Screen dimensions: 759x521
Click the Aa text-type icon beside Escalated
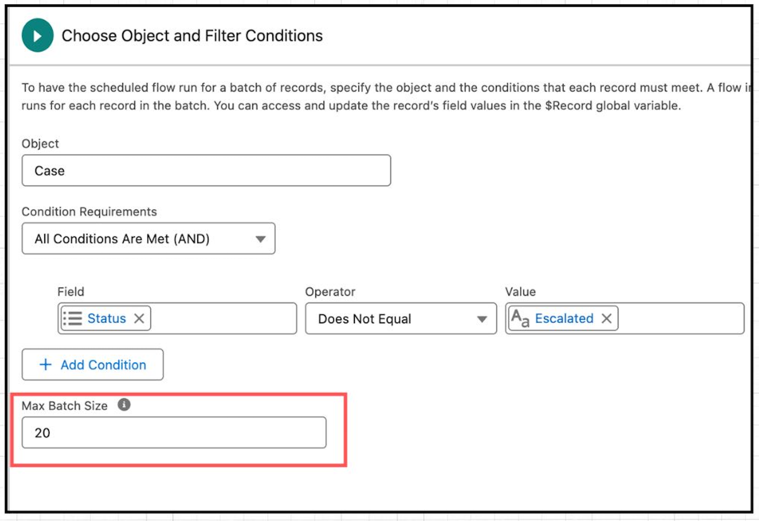coord(520,318)
